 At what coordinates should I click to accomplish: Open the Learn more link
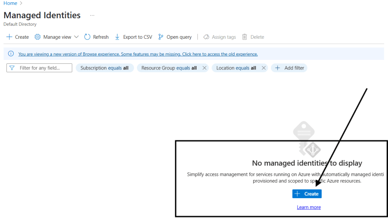309,207
